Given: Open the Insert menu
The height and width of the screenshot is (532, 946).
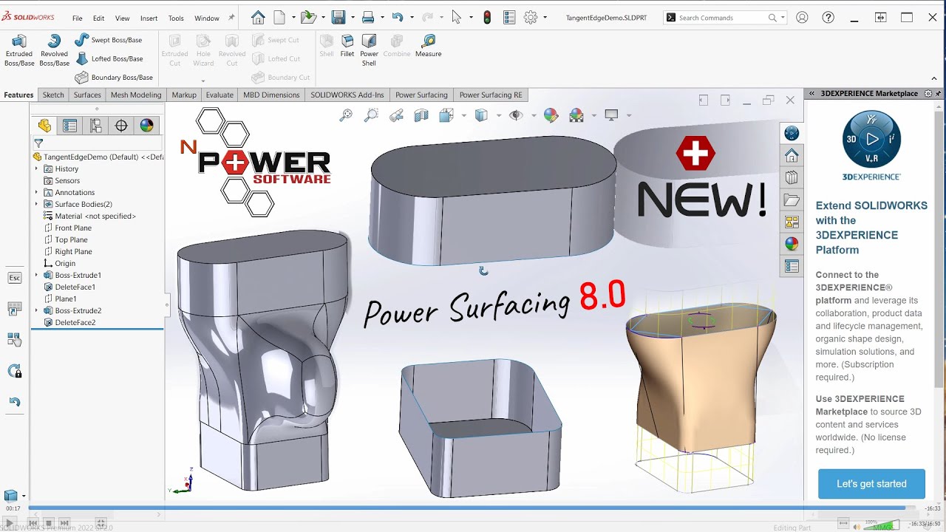Looking at the screenshot, I should click(x=149, y=18).
